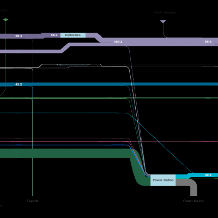Click the 58.2 value next to Refineries

coord(54,35)
